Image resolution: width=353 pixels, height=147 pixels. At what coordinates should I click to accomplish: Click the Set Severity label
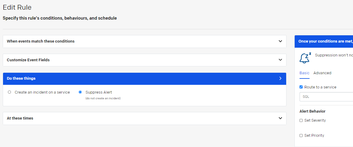tap(315, 120)
